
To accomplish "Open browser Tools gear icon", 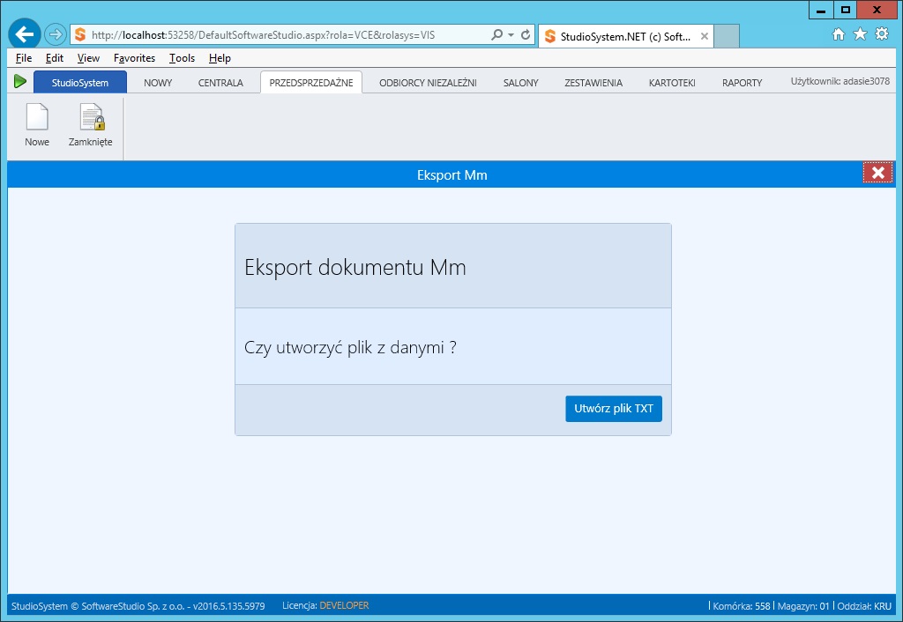I will [882, 34].
